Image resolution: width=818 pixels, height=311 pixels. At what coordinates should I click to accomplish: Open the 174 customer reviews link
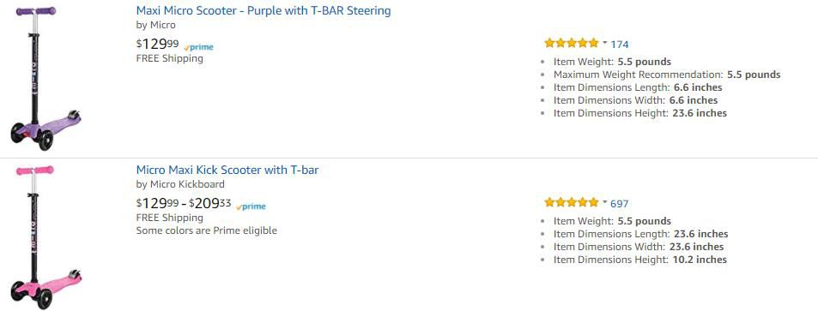pos(620,45)
